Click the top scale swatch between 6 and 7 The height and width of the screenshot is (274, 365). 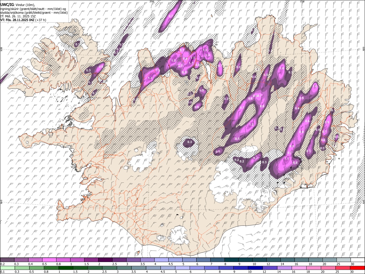[203, 260]
